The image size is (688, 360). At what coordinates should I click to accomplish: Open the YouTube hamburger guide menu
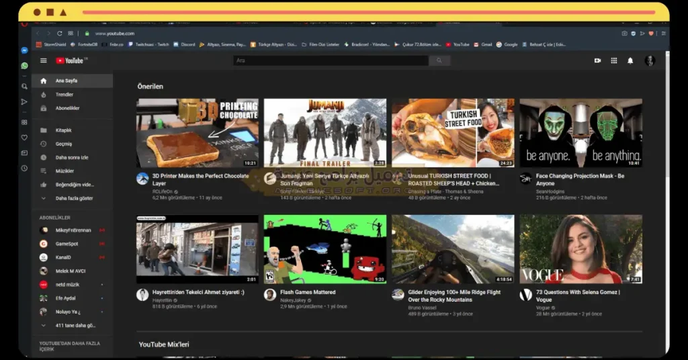pyautogui.click(x=44, y=60)
